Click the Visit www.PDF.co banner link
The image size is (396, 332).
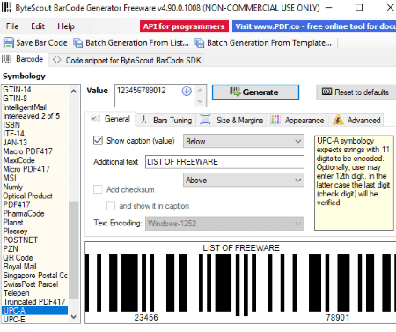[x=314, y=26]
